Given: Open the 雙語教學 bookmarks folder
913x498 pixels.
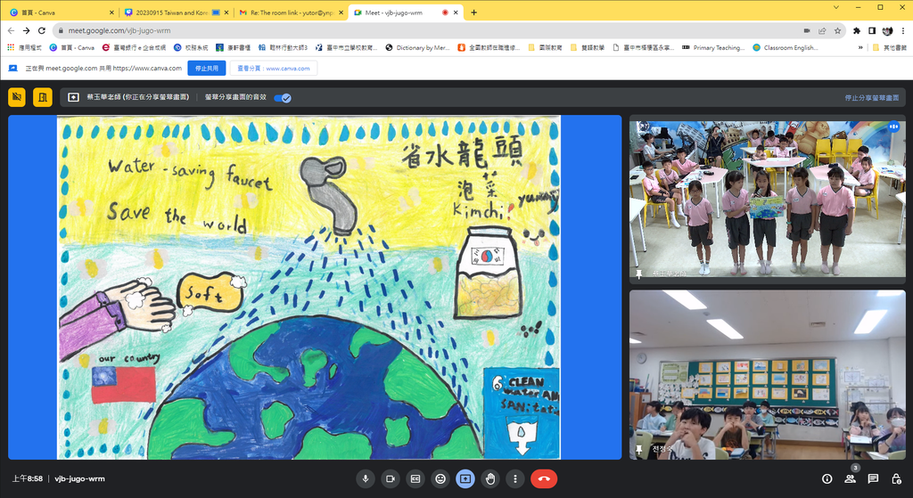Looking at the screenshot, I should 587,48.
